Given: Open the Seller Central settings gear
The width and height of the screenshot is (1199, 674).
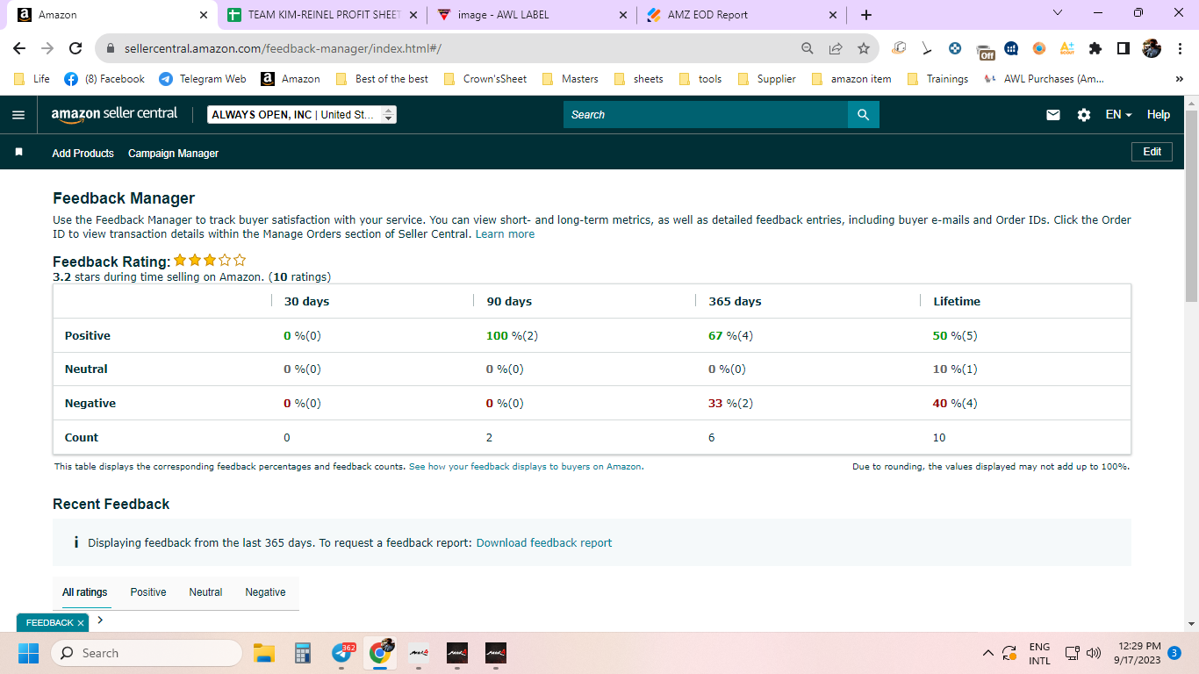Looking at the screenshot, I should 1084,115.
